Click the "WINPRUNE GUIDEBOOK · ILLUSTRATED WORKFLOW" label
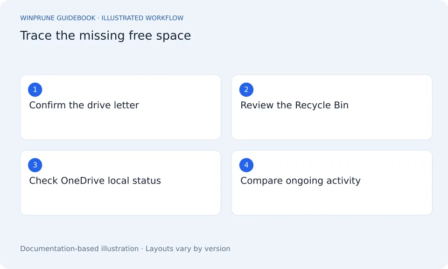 click(102, 18)
